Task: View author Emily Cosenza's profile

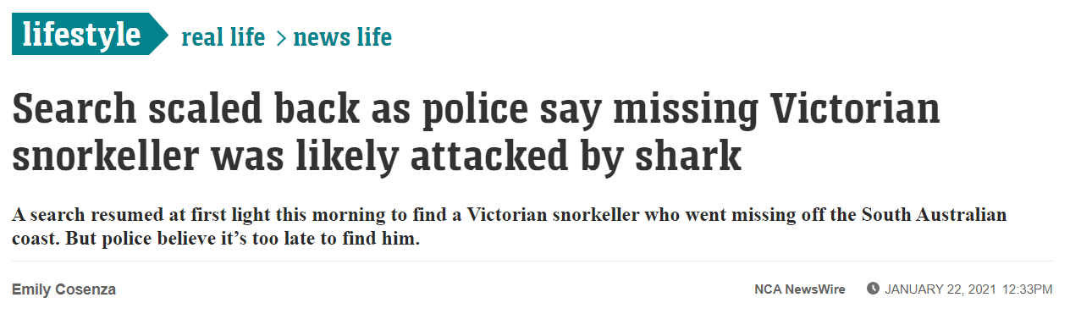Action: [x=63, y=289]
